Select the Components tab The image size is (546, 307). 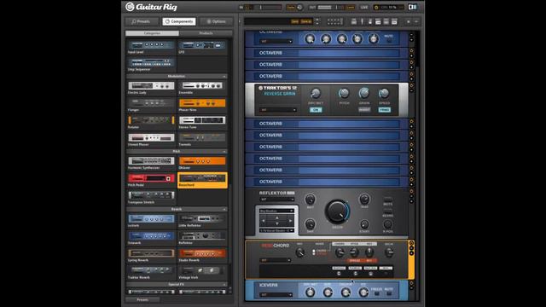[179, 21]
